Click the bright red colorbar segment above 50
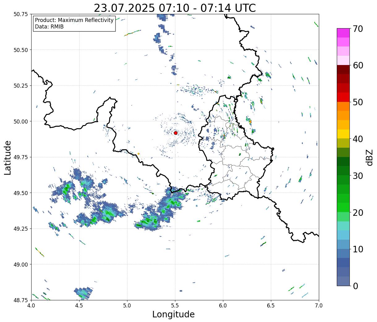This screenshot has height=322, width=377. [x=343, y=97]
